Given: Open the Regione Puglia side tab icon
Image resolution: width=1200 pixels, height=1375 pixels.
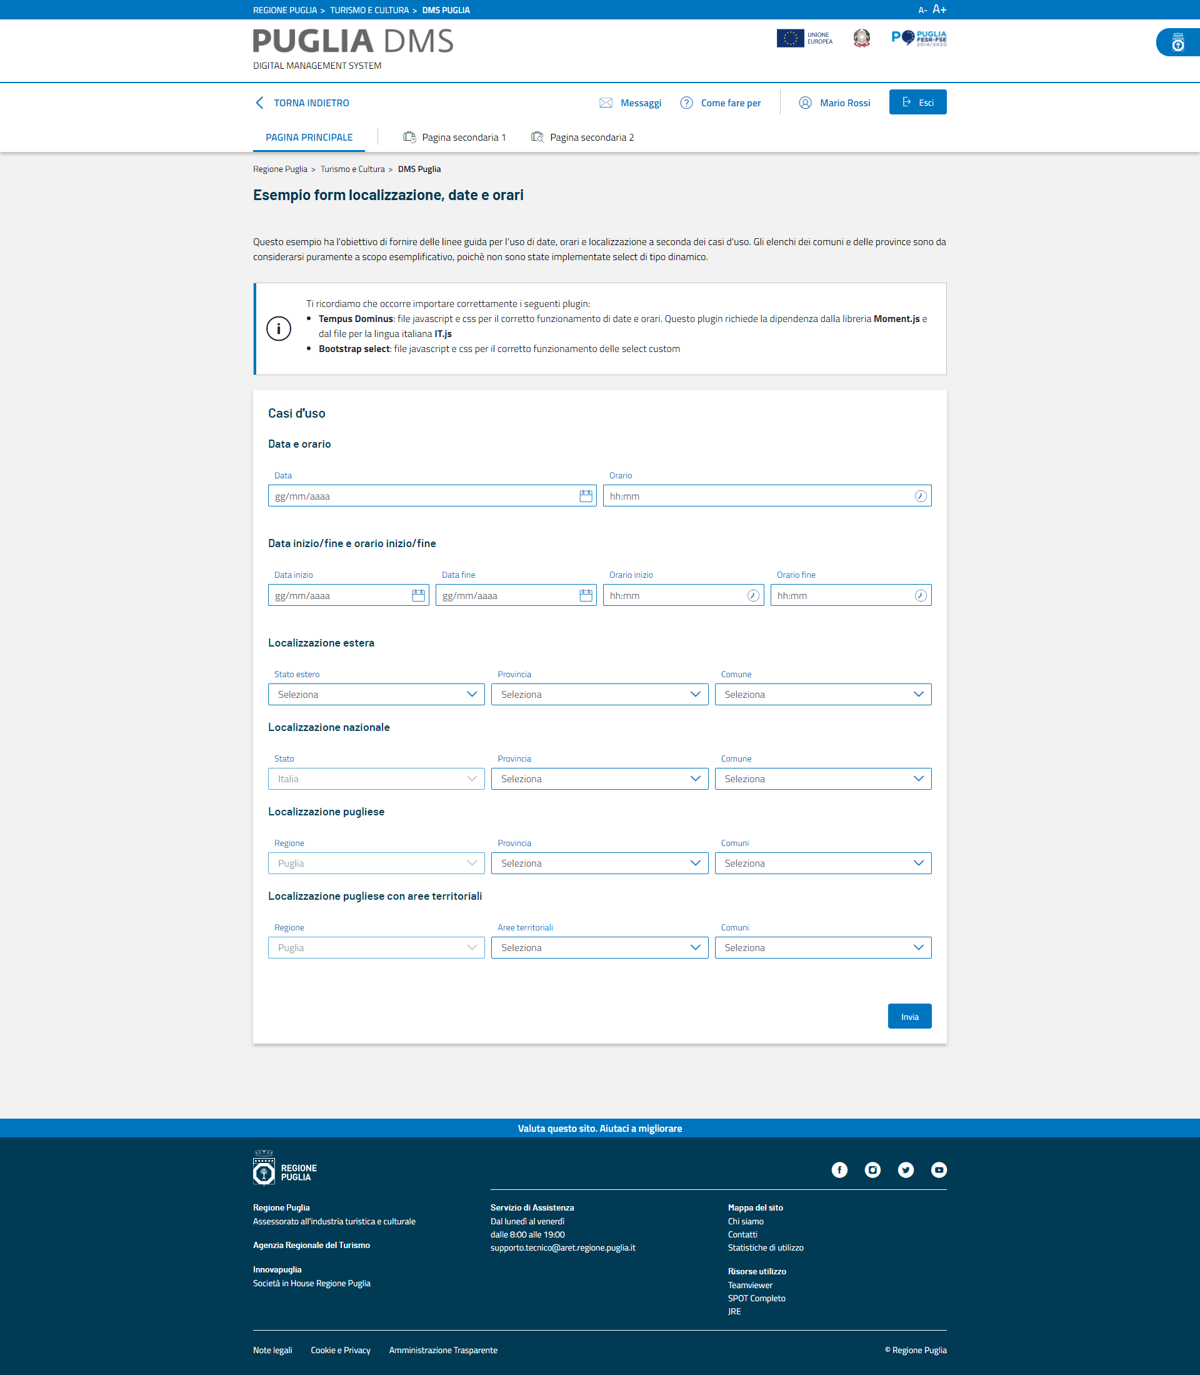Looking at the screenshot, I should pyautogui.click(x=1177, y=43).
